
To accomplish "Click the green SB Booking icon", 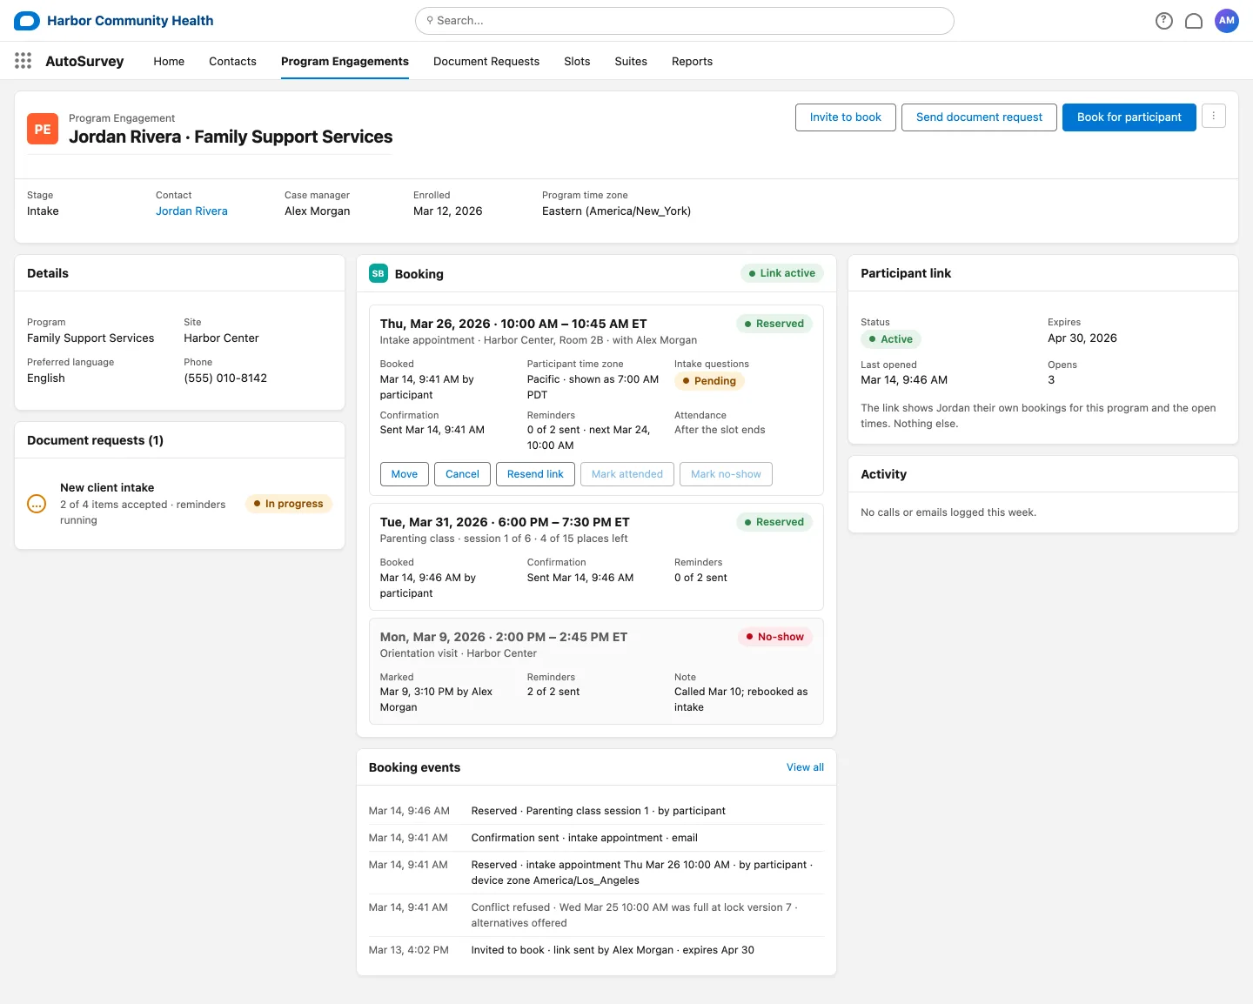I will click(x=379, y=273).
